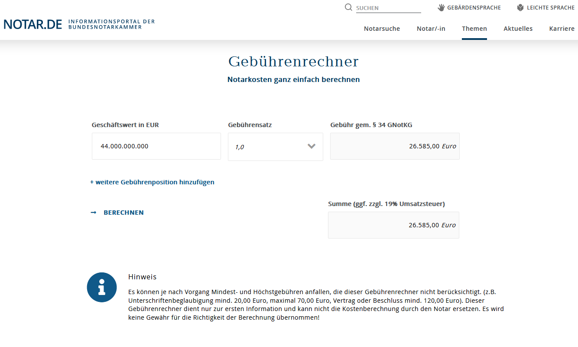The image size is (578, 347).
Task: Open the Karriere menu
Action: (x=562, y=29)
